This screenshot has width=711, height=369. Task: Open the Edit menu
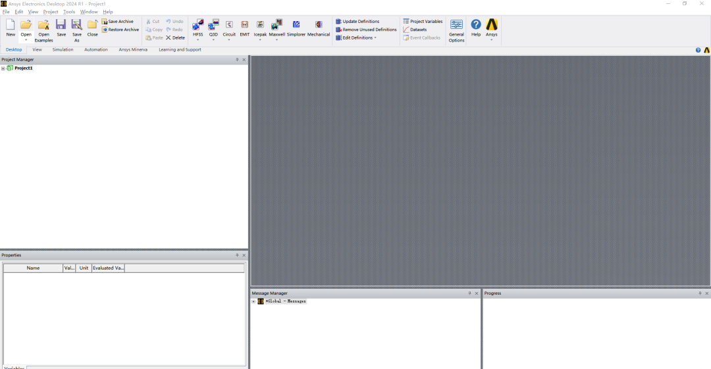(x=18, y=12)
